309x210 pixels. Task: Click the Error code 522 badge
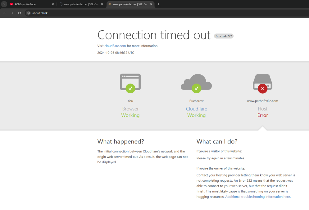224,36
